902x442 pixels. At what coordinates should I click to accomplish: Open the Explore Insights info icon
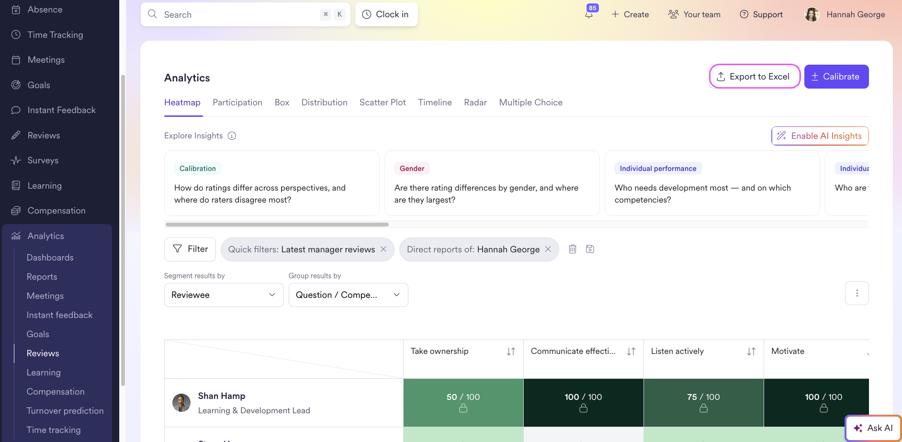point(232,136)
